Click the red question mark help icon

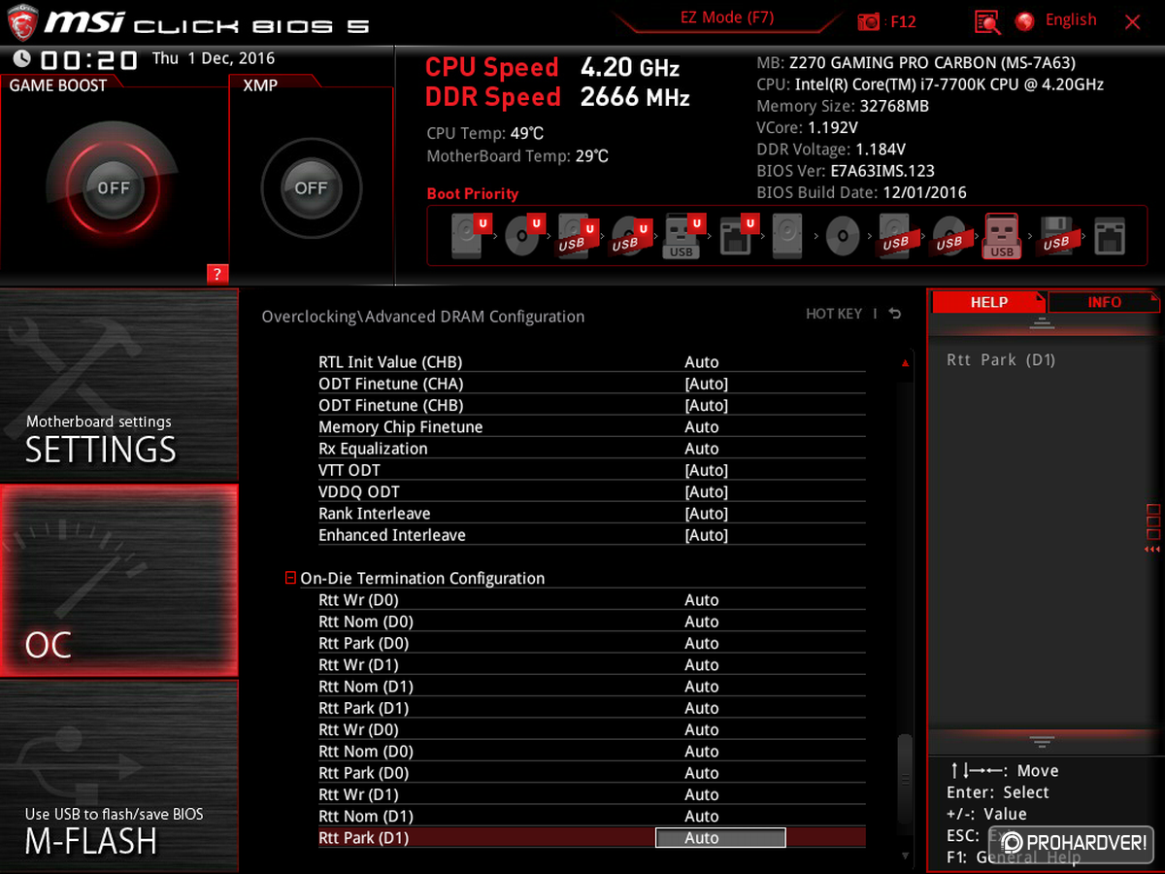(x=216, y=274)
